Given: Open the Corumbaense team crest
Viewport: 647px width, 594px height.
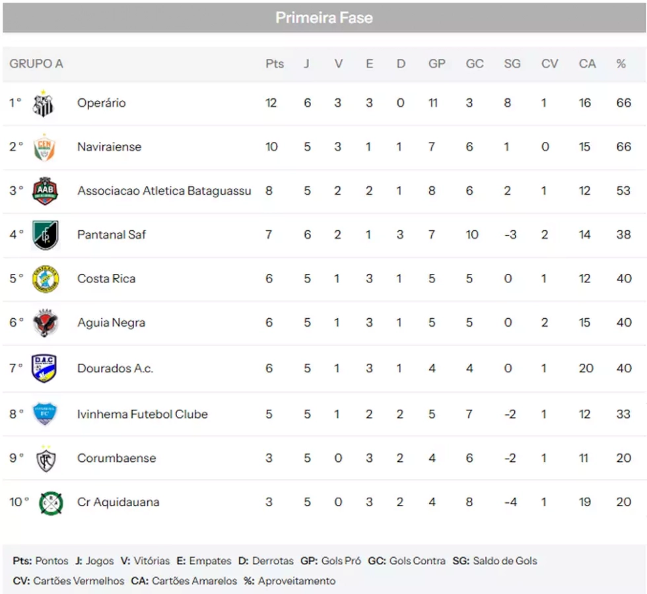Looking at the screenshot, I should tap(46, 459).
